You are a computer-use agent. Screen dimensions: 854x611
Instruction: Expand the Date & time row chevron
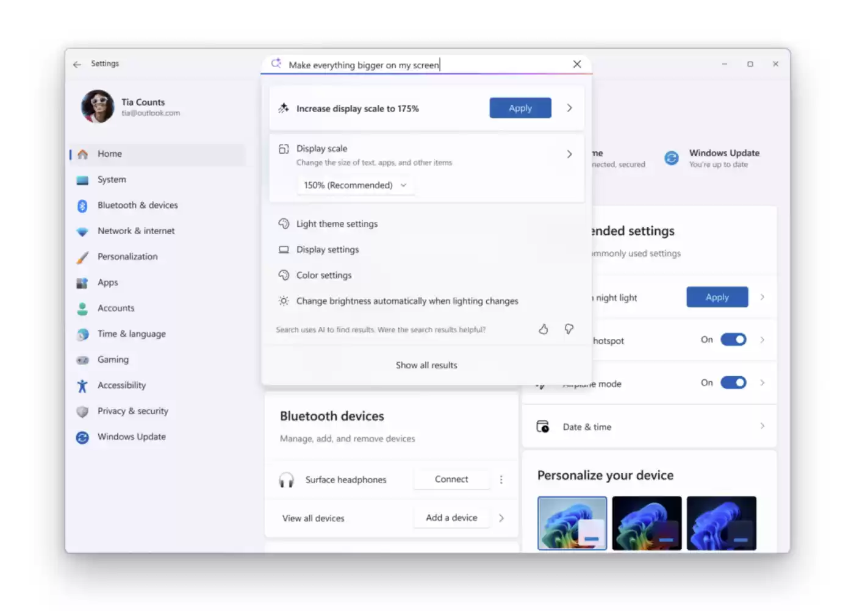762,426
